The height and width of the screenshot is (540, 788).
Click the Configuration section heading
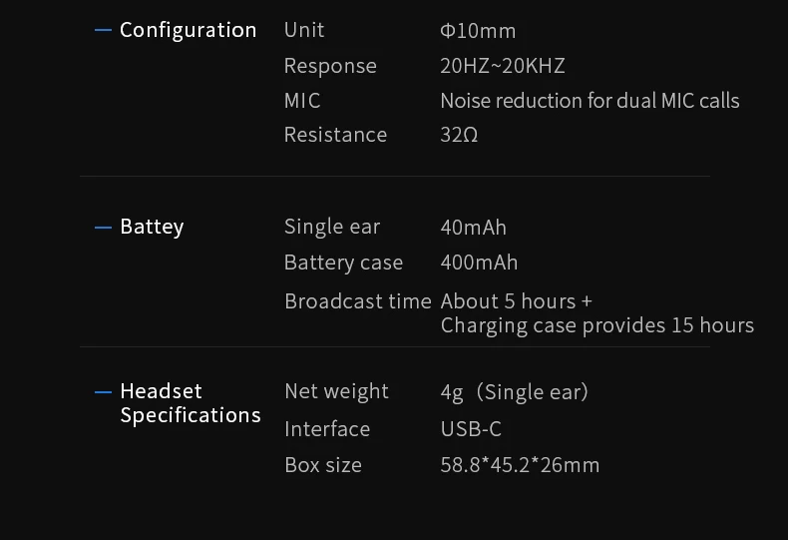coord(188,30)
